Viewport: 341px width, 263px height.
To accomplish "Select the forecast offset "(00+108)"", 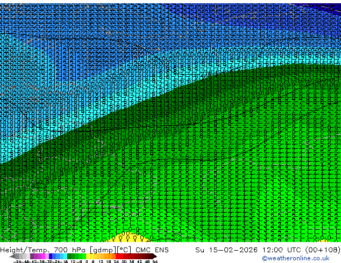I will click(x=323, y=250).
